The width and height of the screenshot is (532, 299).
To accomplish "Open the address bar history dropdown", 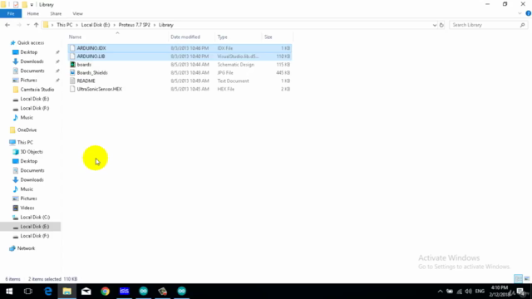I will (434, 25).
